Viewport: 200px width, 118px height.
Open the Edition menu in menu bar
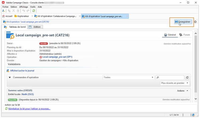coord(14,7)
